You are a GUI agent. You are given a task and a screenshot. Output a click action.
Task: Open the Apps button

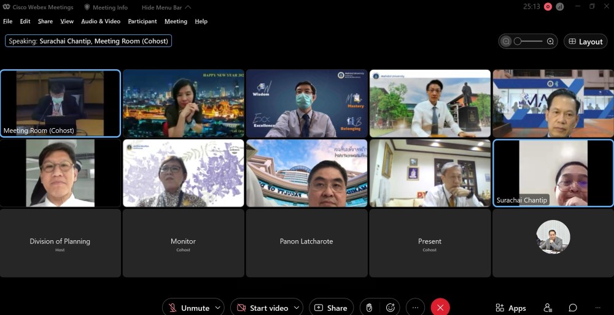(x=510, y=308)
